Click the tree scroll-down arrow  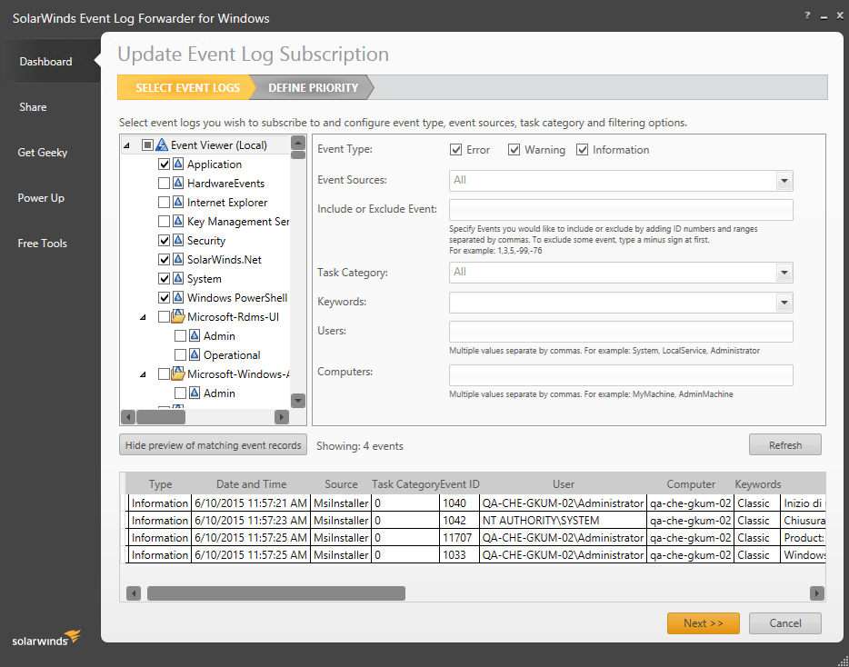tap(298, 401)
